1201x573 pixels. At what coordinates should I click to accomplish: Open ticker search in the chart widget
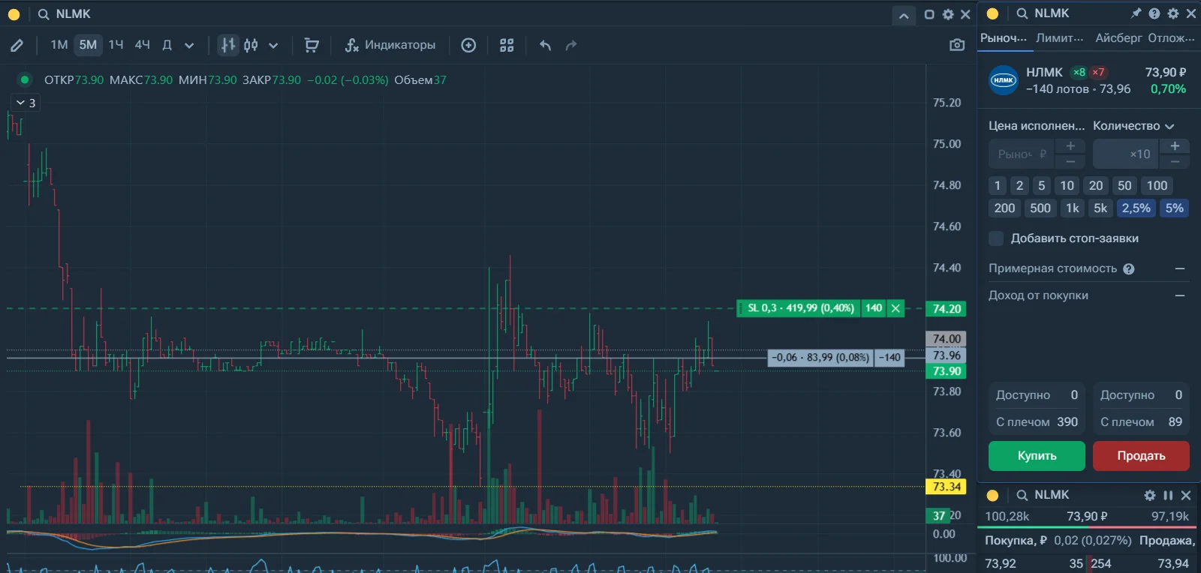click(x=44, y=14)
